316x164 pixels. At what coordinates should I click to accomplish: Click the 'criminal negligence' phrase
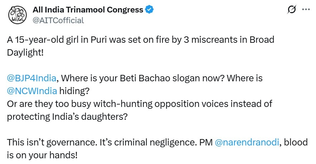pyautogui.click(x=156, y=142)
